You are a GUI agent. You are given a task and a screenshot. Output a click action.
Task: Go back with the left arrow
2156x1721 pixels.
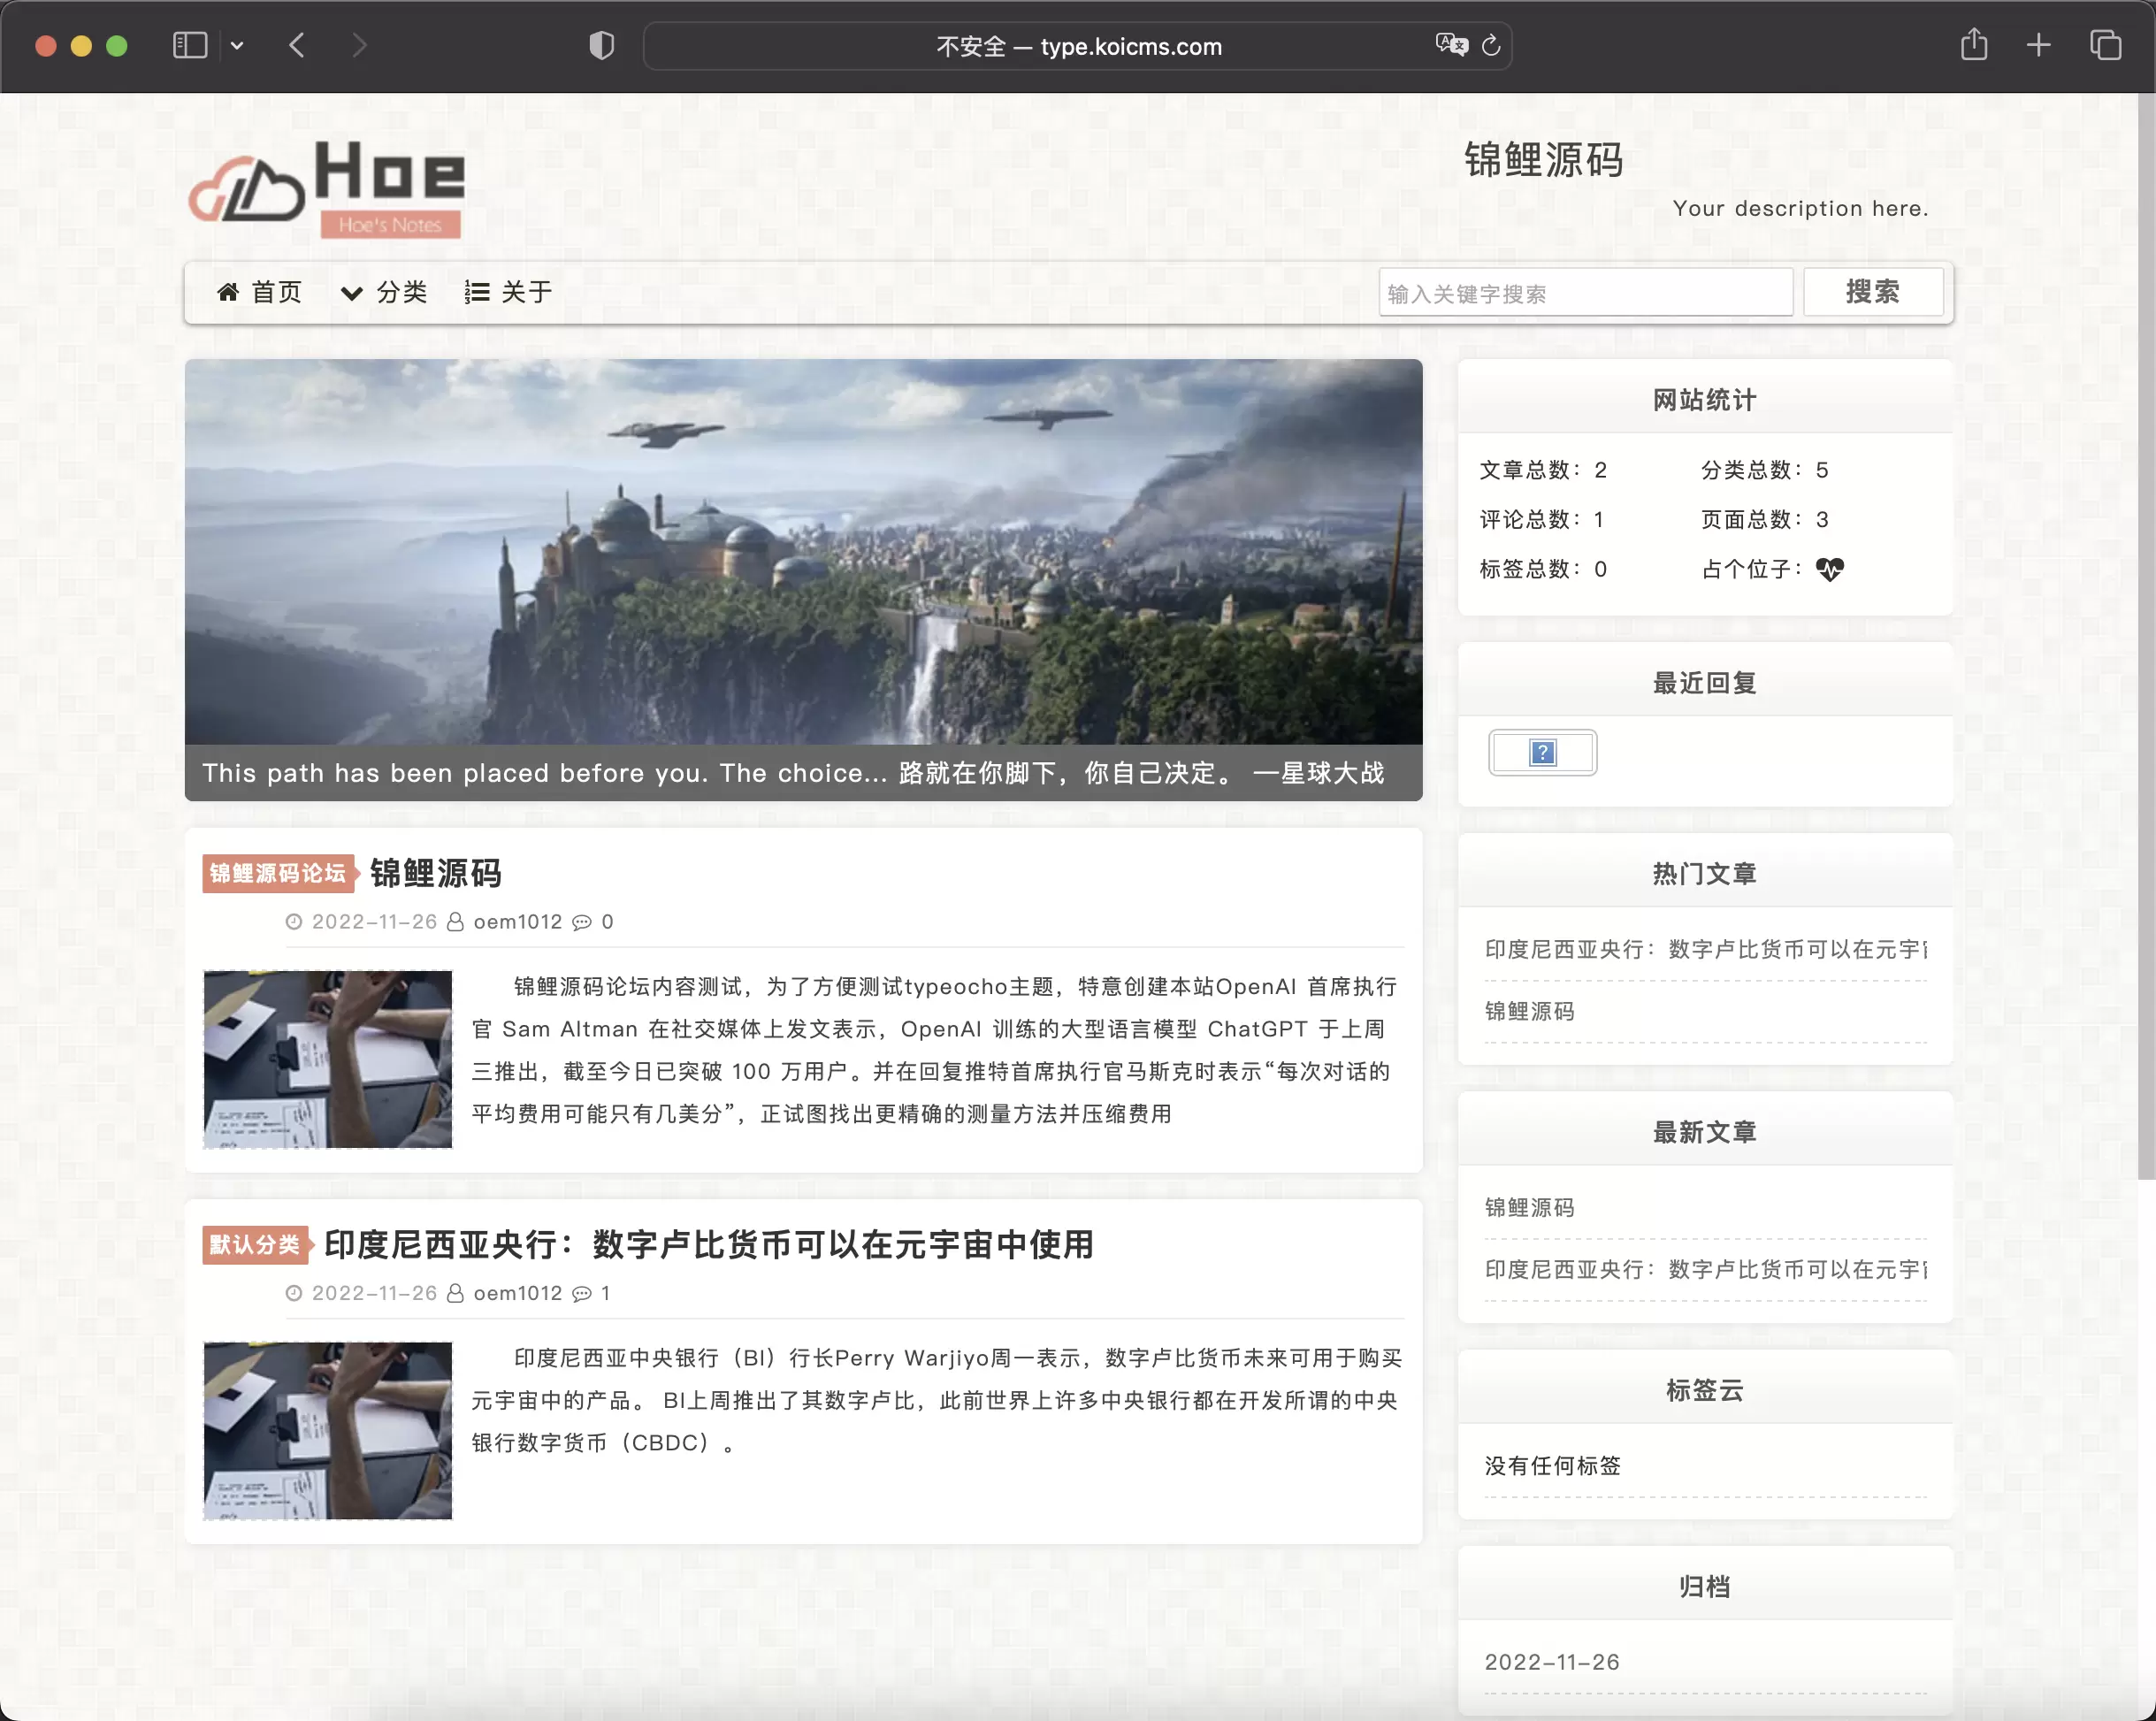(x=297, y=45)
